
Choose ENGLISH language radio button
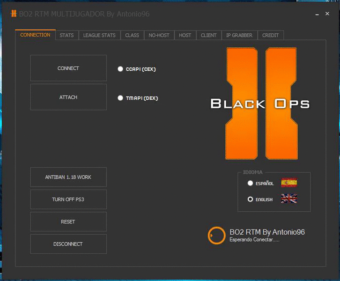coord(250,199)
